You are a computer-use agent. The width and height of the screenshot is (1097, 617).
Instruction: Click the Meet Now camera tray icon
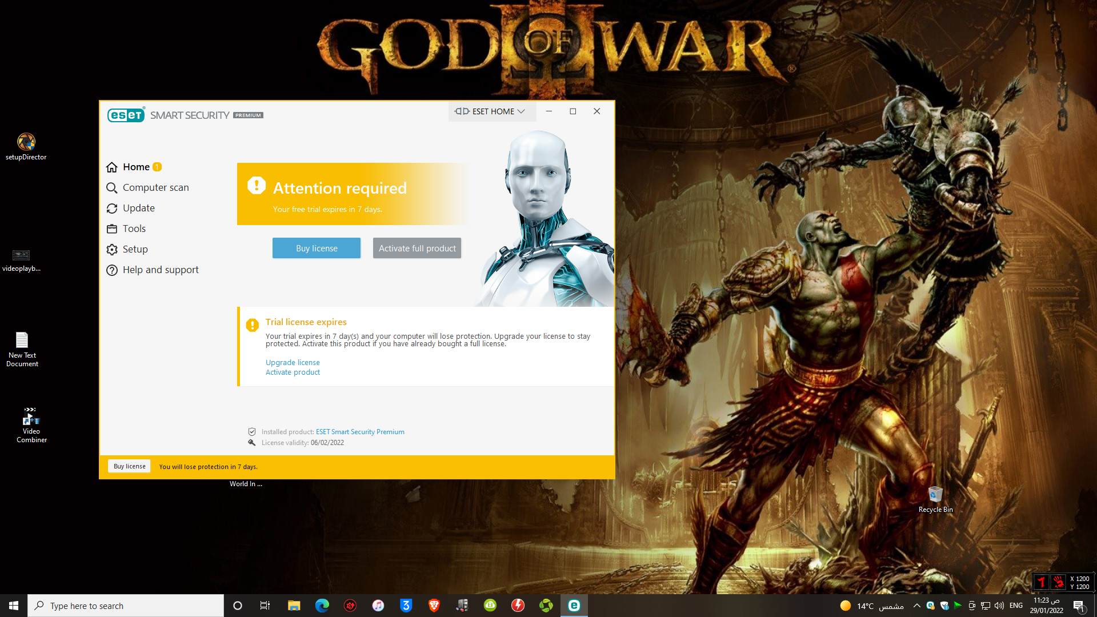pos(972,606)
